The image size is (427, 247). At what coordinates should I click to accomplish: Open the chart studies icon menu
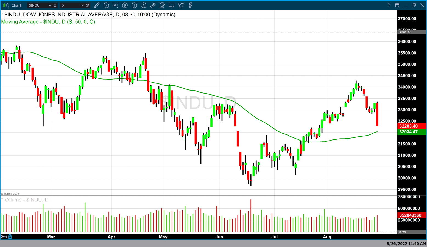coord(106,5)
